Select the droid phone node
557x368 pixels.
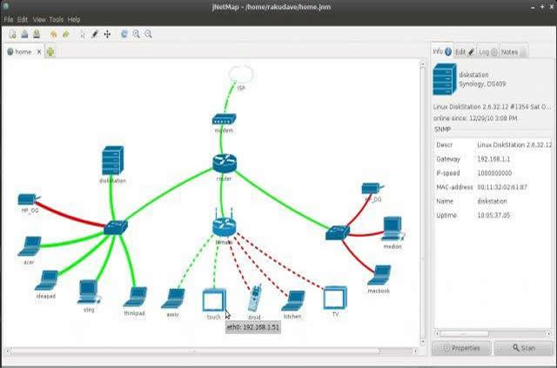(255, 298)
